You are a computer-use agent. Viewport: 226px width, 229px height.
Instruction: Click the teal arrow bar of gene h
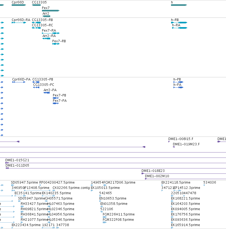179,5
